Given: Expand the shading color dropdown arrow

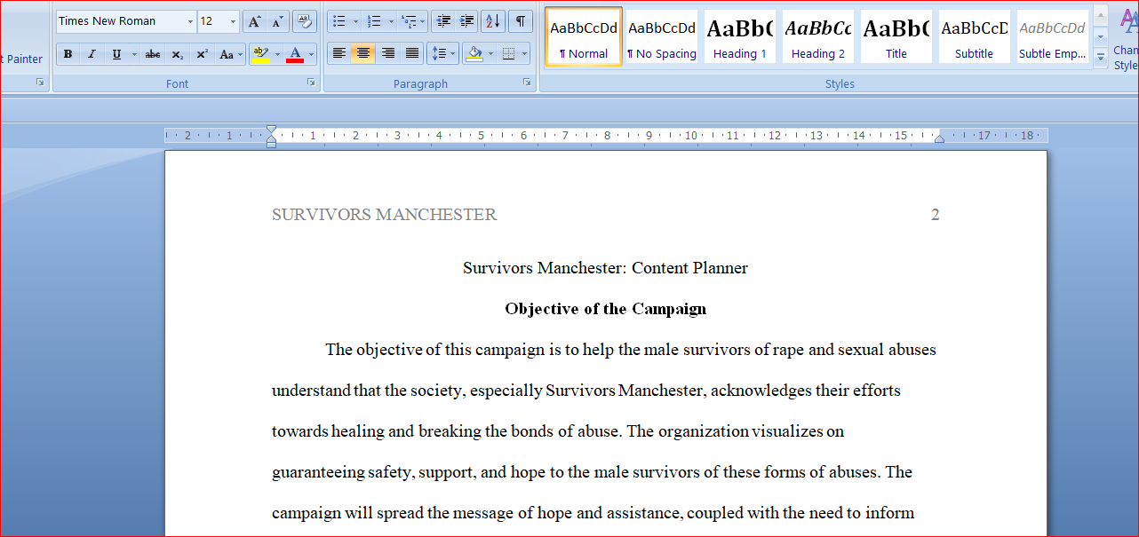Looking at the screenshot, I should (x=490, y=54).
